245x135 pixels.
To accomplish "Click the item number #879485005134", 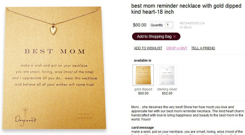I will coord(192,23).
